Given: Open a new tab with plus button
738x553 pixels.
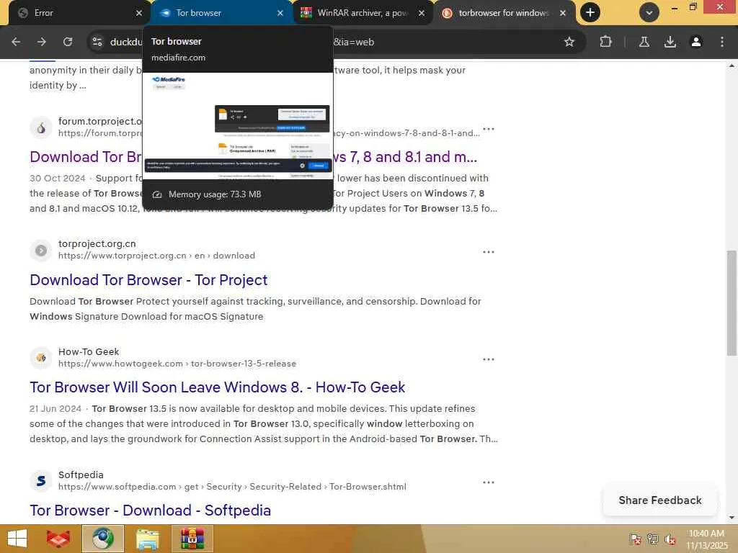Looking at the screenshot, I should (x=590, y=13).
